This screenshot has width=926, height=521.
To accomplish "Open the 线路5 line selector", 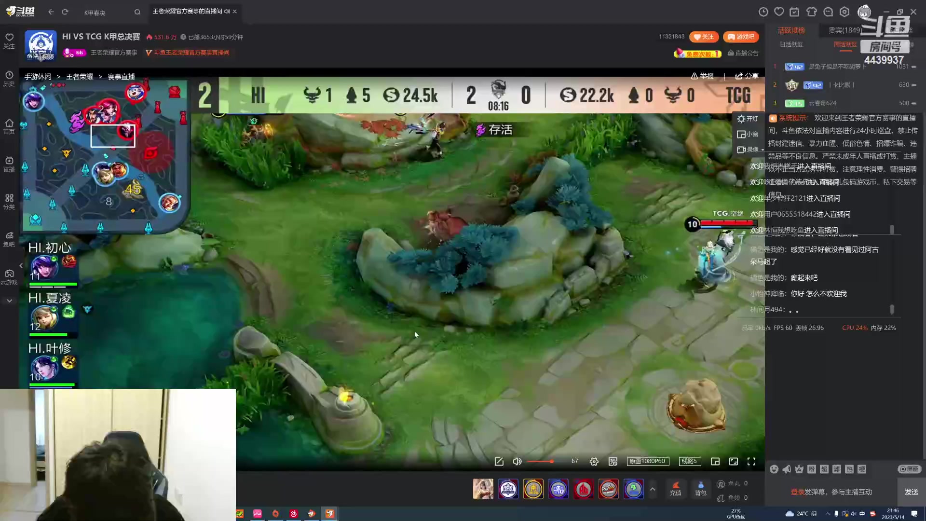I will click(x=690, y=461).
